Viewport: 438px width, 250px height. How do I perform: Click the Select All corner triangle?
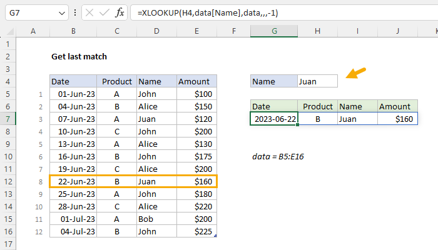[12, 31]
